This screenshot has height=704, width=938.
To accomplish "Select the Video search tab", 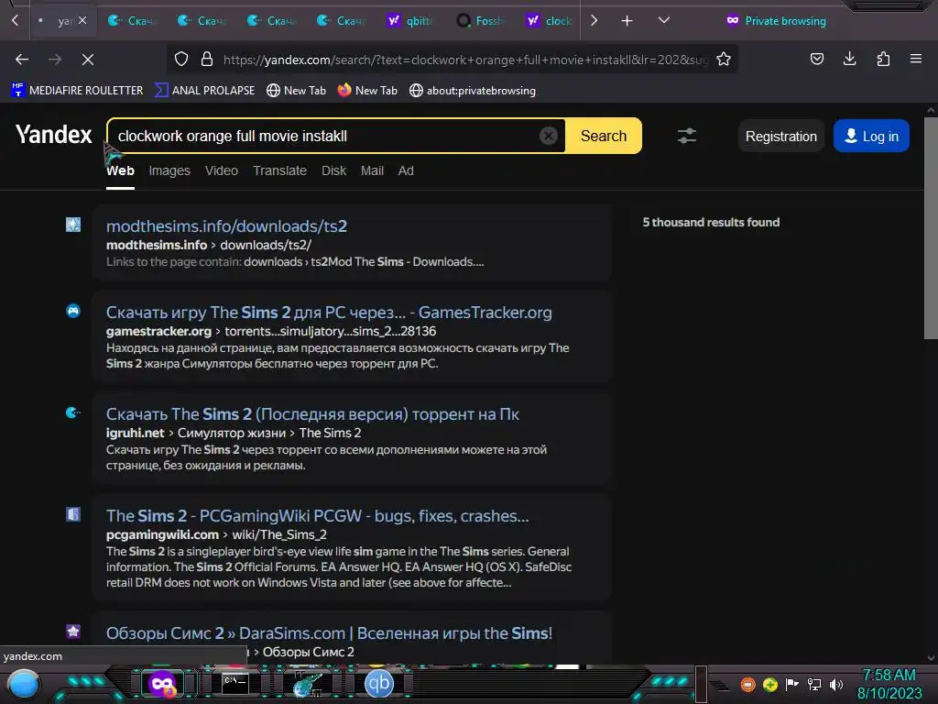I will click(x=222, y=171).
